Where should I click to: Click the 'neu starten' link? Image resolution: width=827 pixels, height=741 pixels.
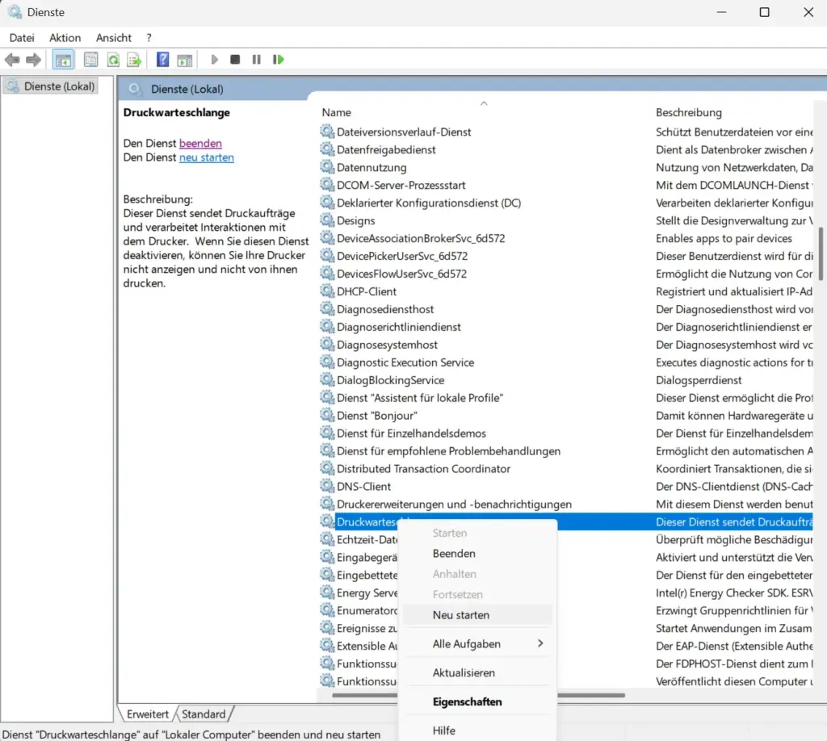pos(206,157)
